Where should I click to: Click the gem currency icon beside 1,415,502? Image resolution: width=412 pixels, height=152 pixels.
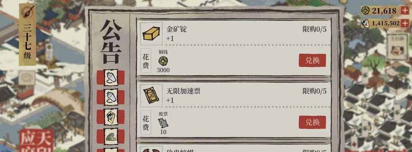pyautogui.click(x=365, y=23)
